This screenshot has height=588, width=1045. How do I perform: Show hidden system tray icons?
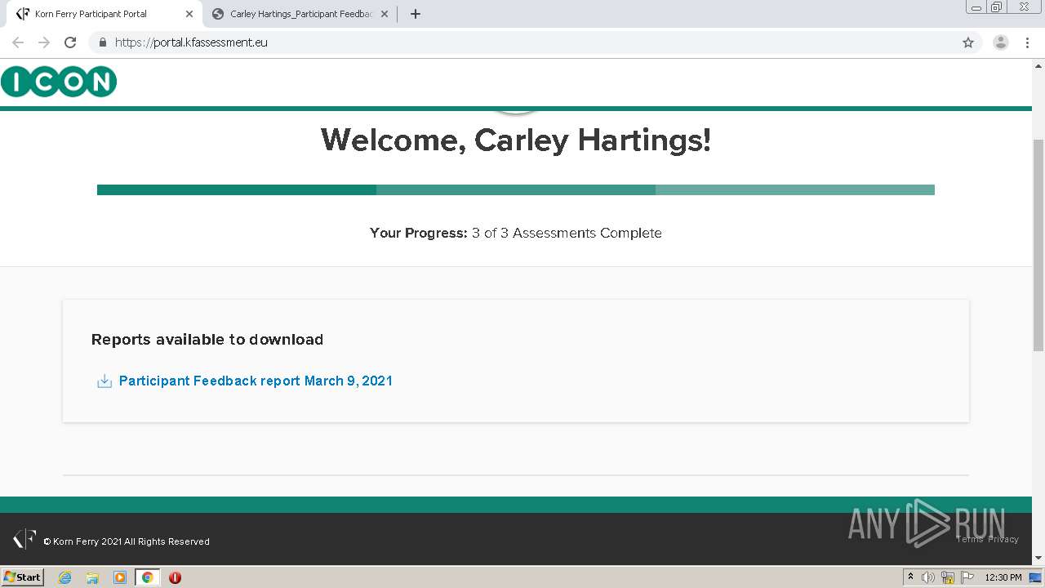point(911,577)
